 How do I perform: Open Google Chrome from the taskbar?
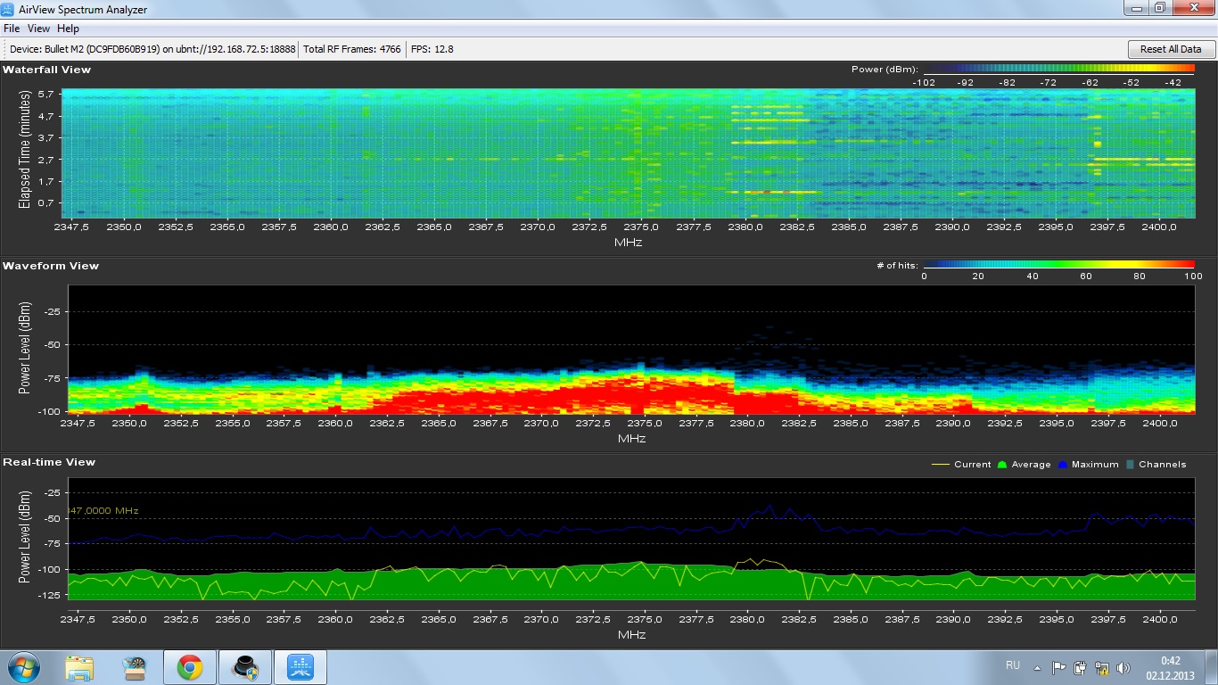tap(189, 667)
